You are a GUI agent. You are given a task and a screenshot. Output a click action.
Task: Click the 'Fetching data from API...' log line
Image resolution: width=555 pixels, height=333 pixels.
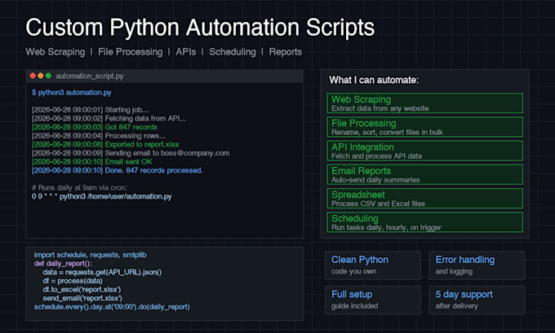[109, 118]
